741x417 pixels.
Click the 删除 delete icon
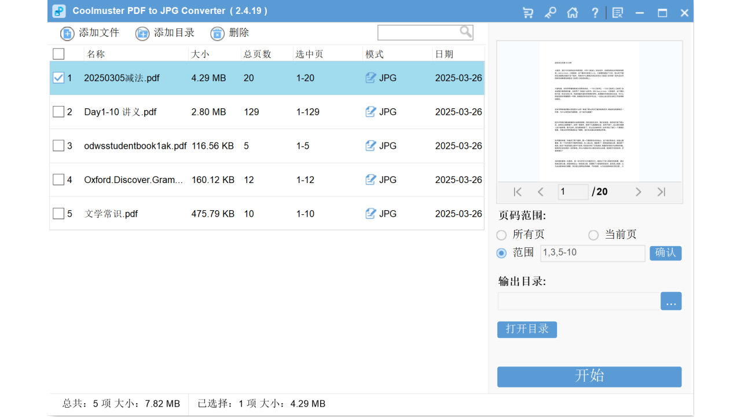[x=217, y=33]
